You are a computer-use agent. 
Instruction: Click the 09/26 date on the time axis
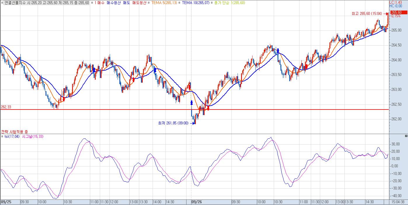click(197, 202)
